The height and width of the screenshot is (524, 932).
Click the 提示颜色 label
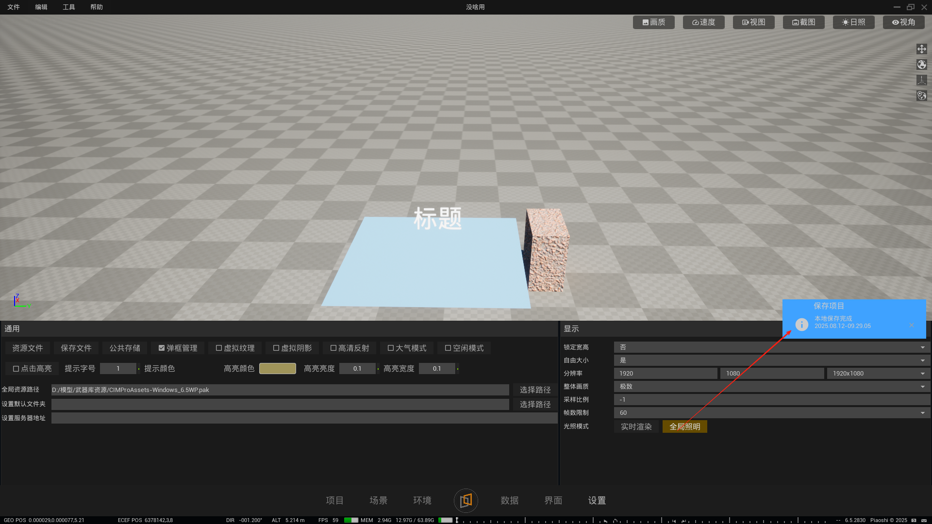(159, 368)
